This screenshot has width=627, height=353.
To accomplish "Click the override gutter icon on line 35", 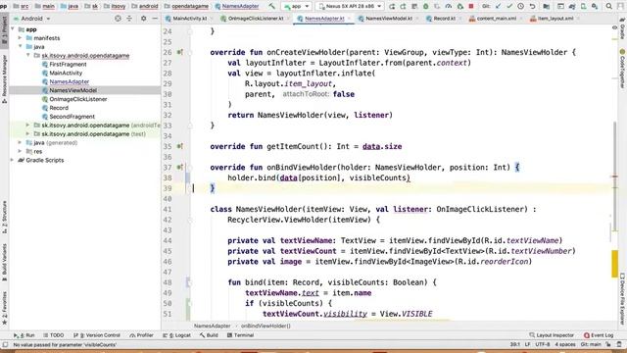I will [x=180, y=146].
